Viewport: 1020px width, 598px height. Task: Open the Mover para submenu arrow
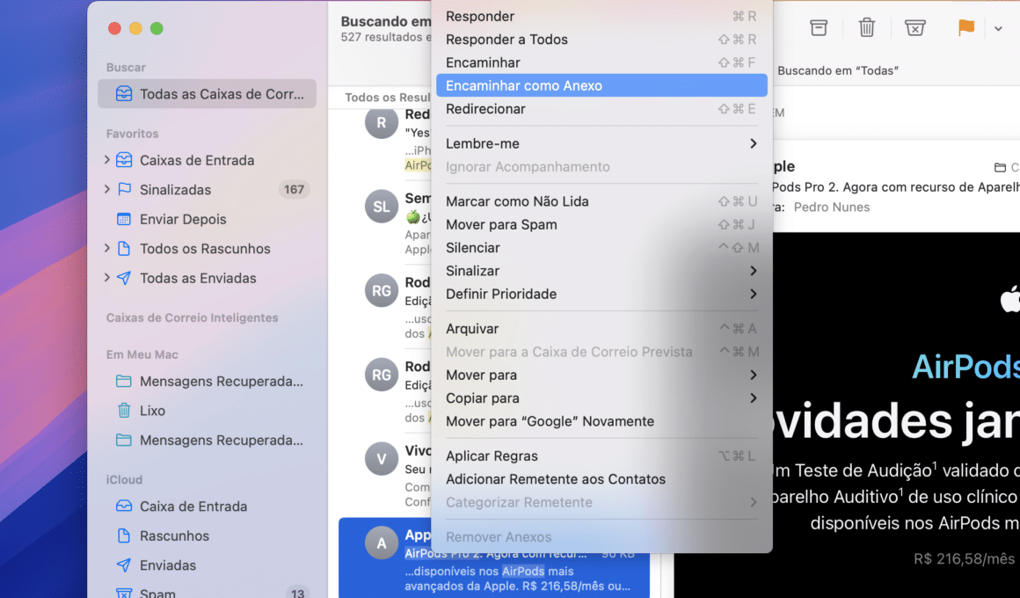(754, 375)
